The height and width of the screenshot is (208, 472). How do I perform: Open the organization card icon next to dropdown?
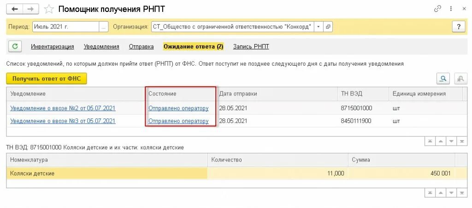coord(328,27)
